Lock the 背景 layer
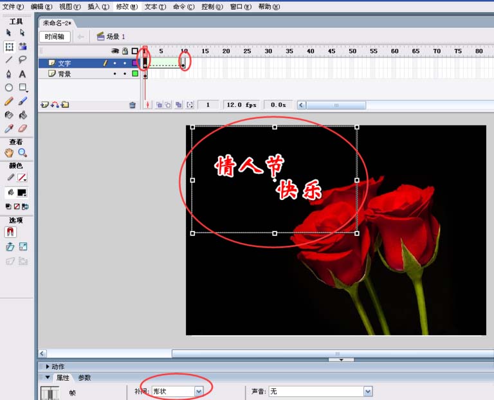The image size is (494, 400). click(x=125, y=74)
